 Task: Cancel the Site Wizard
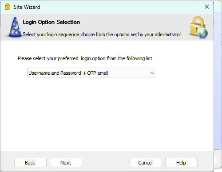(x=146, y=163)
